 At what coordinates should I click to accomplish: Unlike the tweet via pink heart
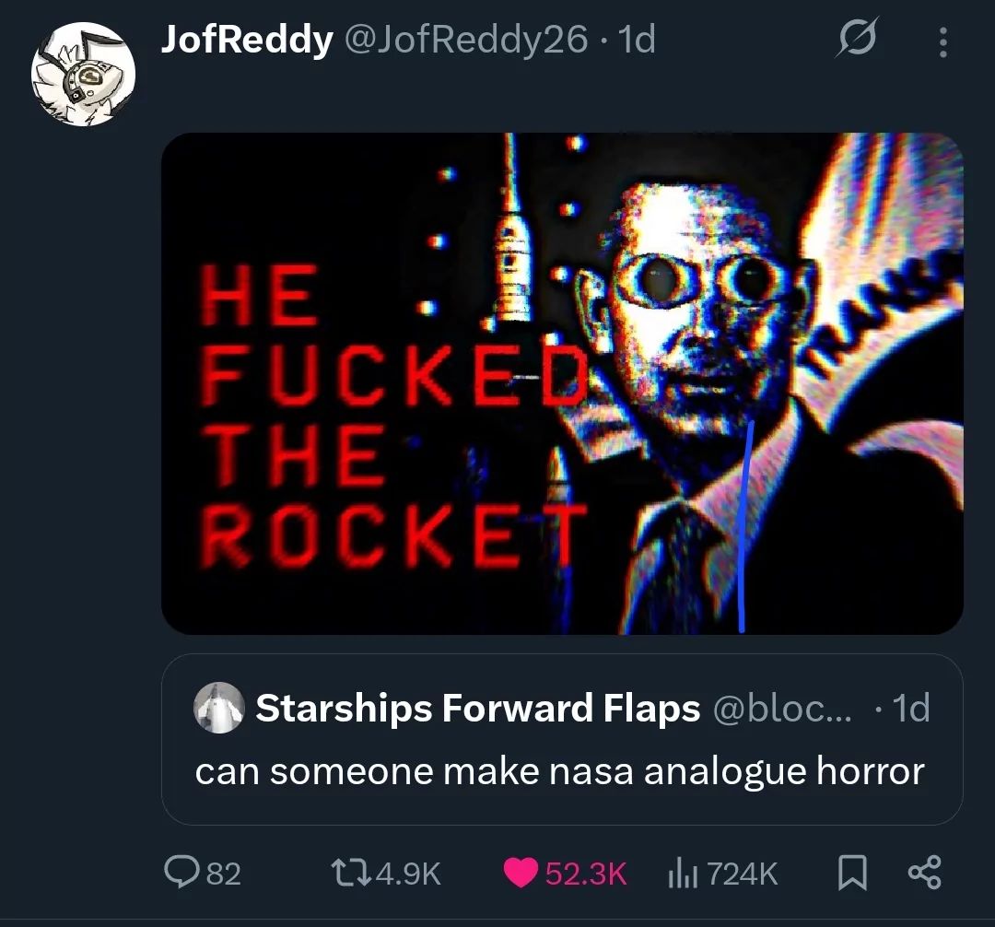pos(521,873)
